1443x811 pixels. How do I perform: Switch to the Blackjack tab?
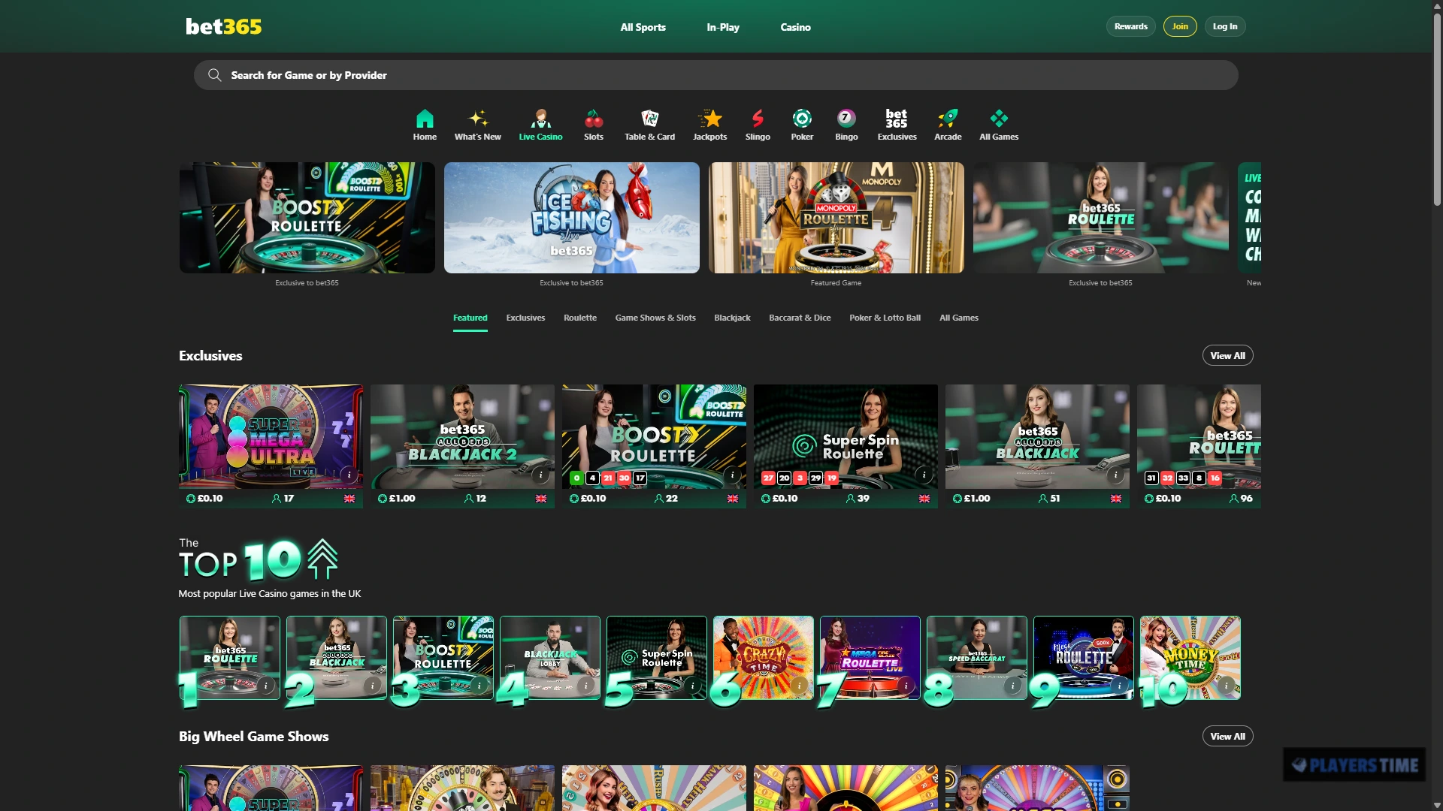tap(732, 318)
